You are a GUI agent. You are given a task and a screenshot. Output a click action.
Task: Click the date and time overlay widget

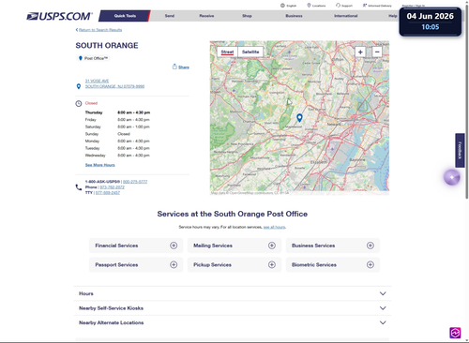coord(430,22)
